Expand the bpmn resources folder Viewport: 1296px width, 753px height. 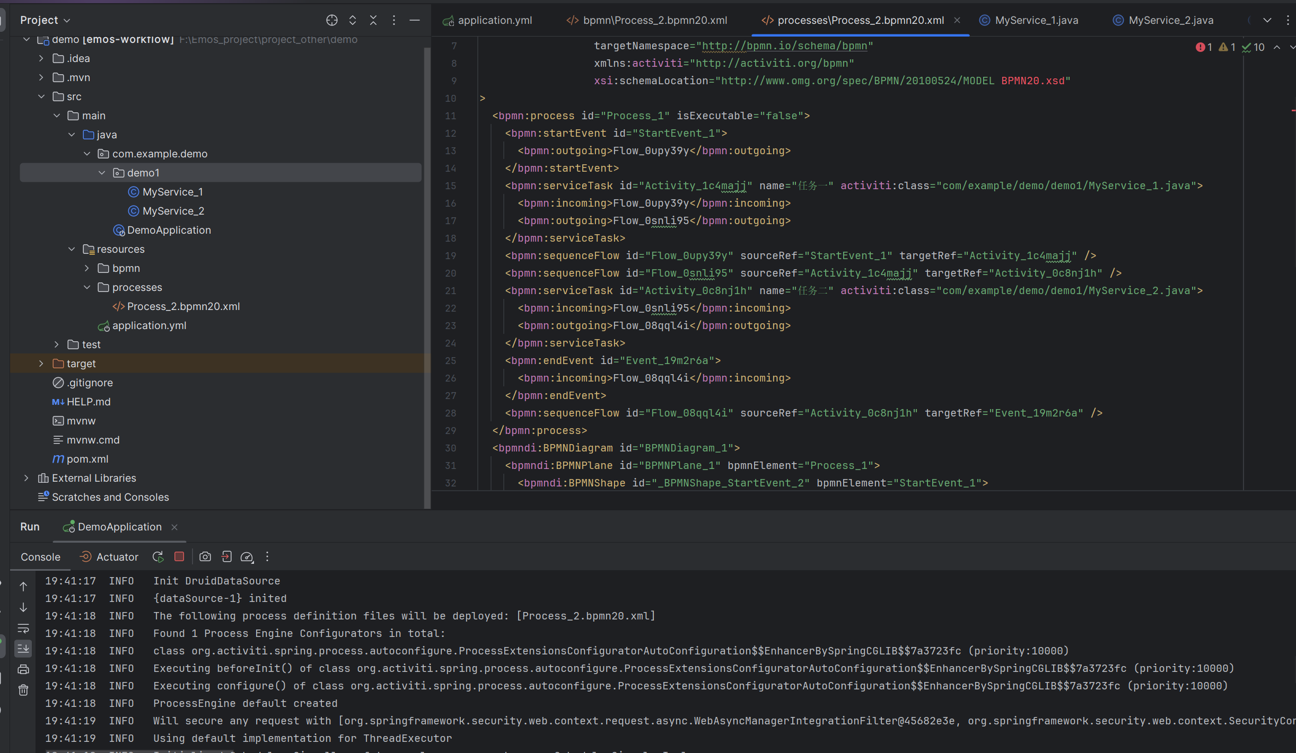[x=87, y=268]
